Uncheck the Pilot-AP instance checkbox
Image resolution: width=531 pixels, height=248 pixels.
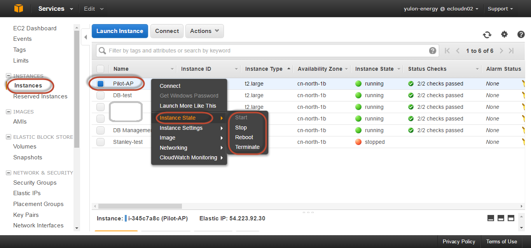101,84
